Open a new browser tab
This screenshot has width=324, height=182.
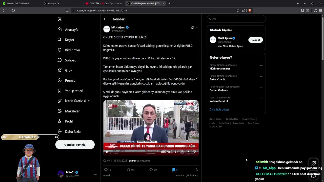169,4
